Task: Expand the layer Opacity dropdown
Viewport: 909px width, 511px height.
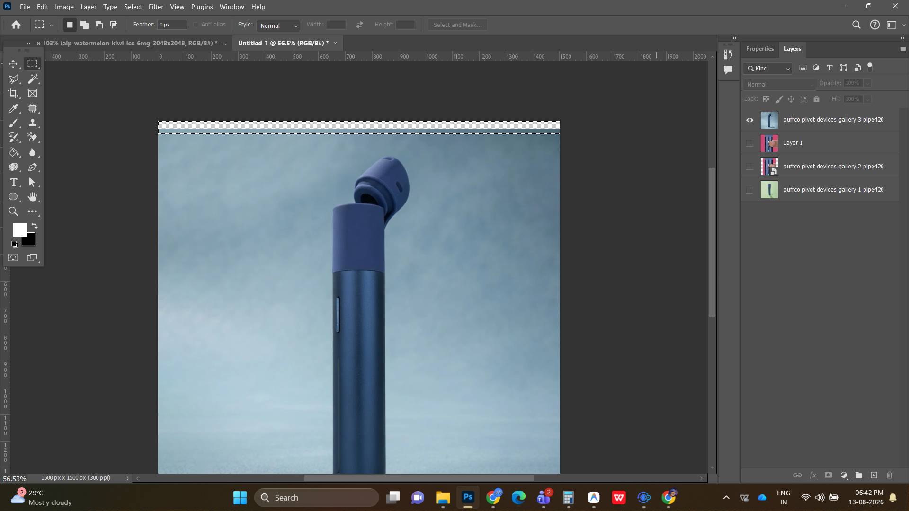Action: [x=867, y=83]
